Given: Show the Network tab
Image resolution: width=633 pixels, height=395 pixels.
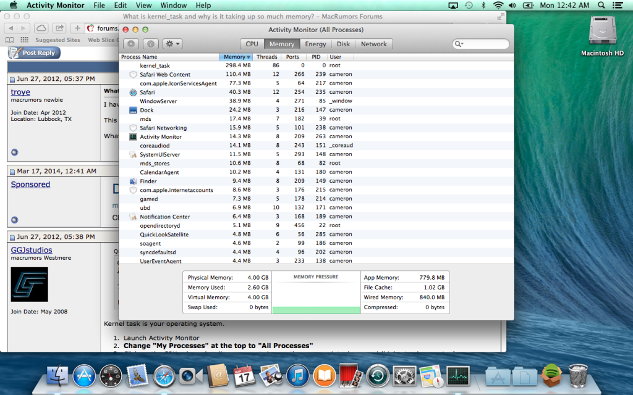Looking at the screenshot, I should point(374,44).
